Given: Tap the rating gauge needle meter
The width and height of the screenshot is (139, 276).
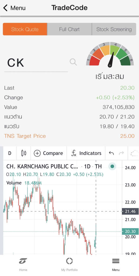Looking at the screenshot, I should pos(110,55).
